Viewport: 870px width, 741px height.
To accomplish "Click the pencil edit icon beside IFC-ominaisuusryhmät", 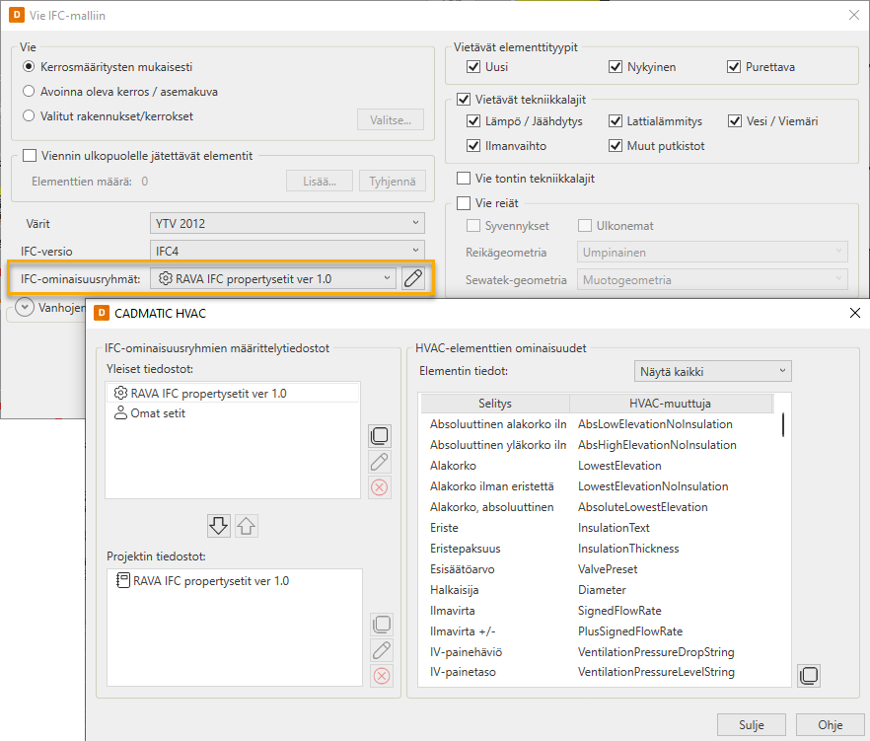I will tap(414, 279).
